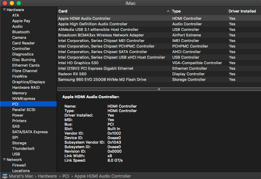Select Radeon RX 560 row
Image resolution: width=261 pixels, height=179 pixels.
click(x=159, y=74)
